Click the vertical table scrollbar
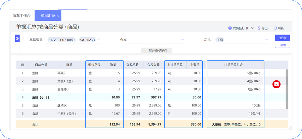The width and height of the screenshot is (302, 139). point(287,89)
